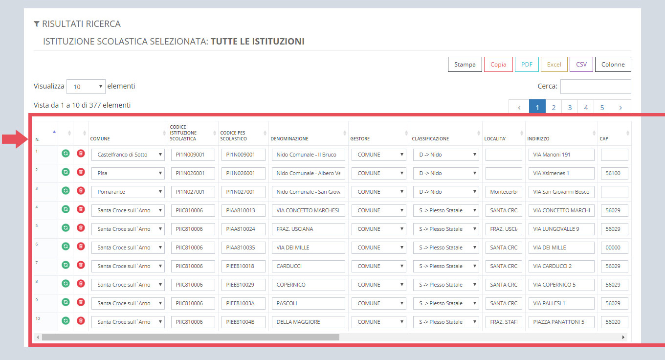Click the red delete icon in row 9
This screenshot has width=665, height=360.
tap(81, 302)
